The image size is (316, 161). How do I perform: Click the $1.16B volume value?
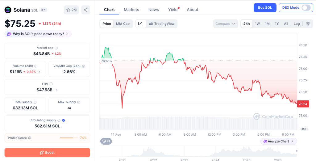pyautogui.click(x=16, y=72)
